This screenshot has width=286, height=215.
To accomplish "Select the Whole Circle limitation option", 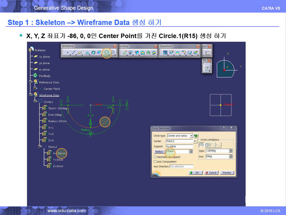I will [207, 145].
